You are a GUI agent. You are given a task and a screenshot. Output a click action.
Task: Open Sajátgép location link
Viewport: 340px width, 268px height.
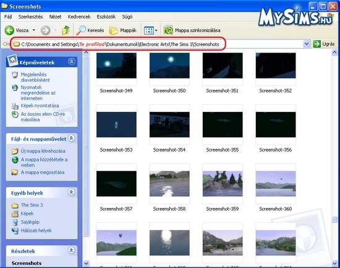click(30, 222)
